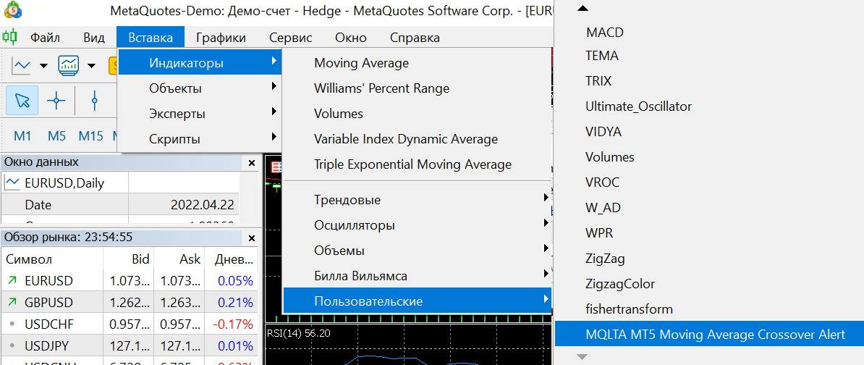Click the gray dot icon beside USDCHF
Viewport: 864px width, 365px height.
12,324
